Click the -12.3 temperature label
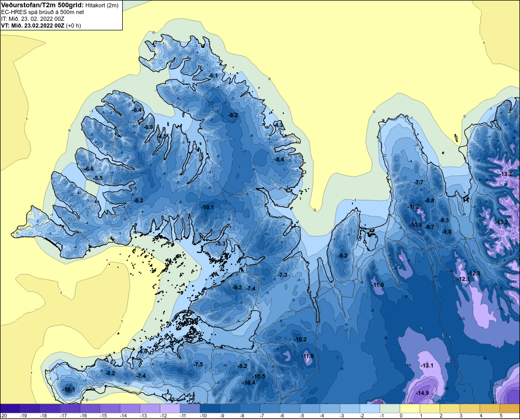Viewport: 520px width, 419px height. tap(474, 273)
